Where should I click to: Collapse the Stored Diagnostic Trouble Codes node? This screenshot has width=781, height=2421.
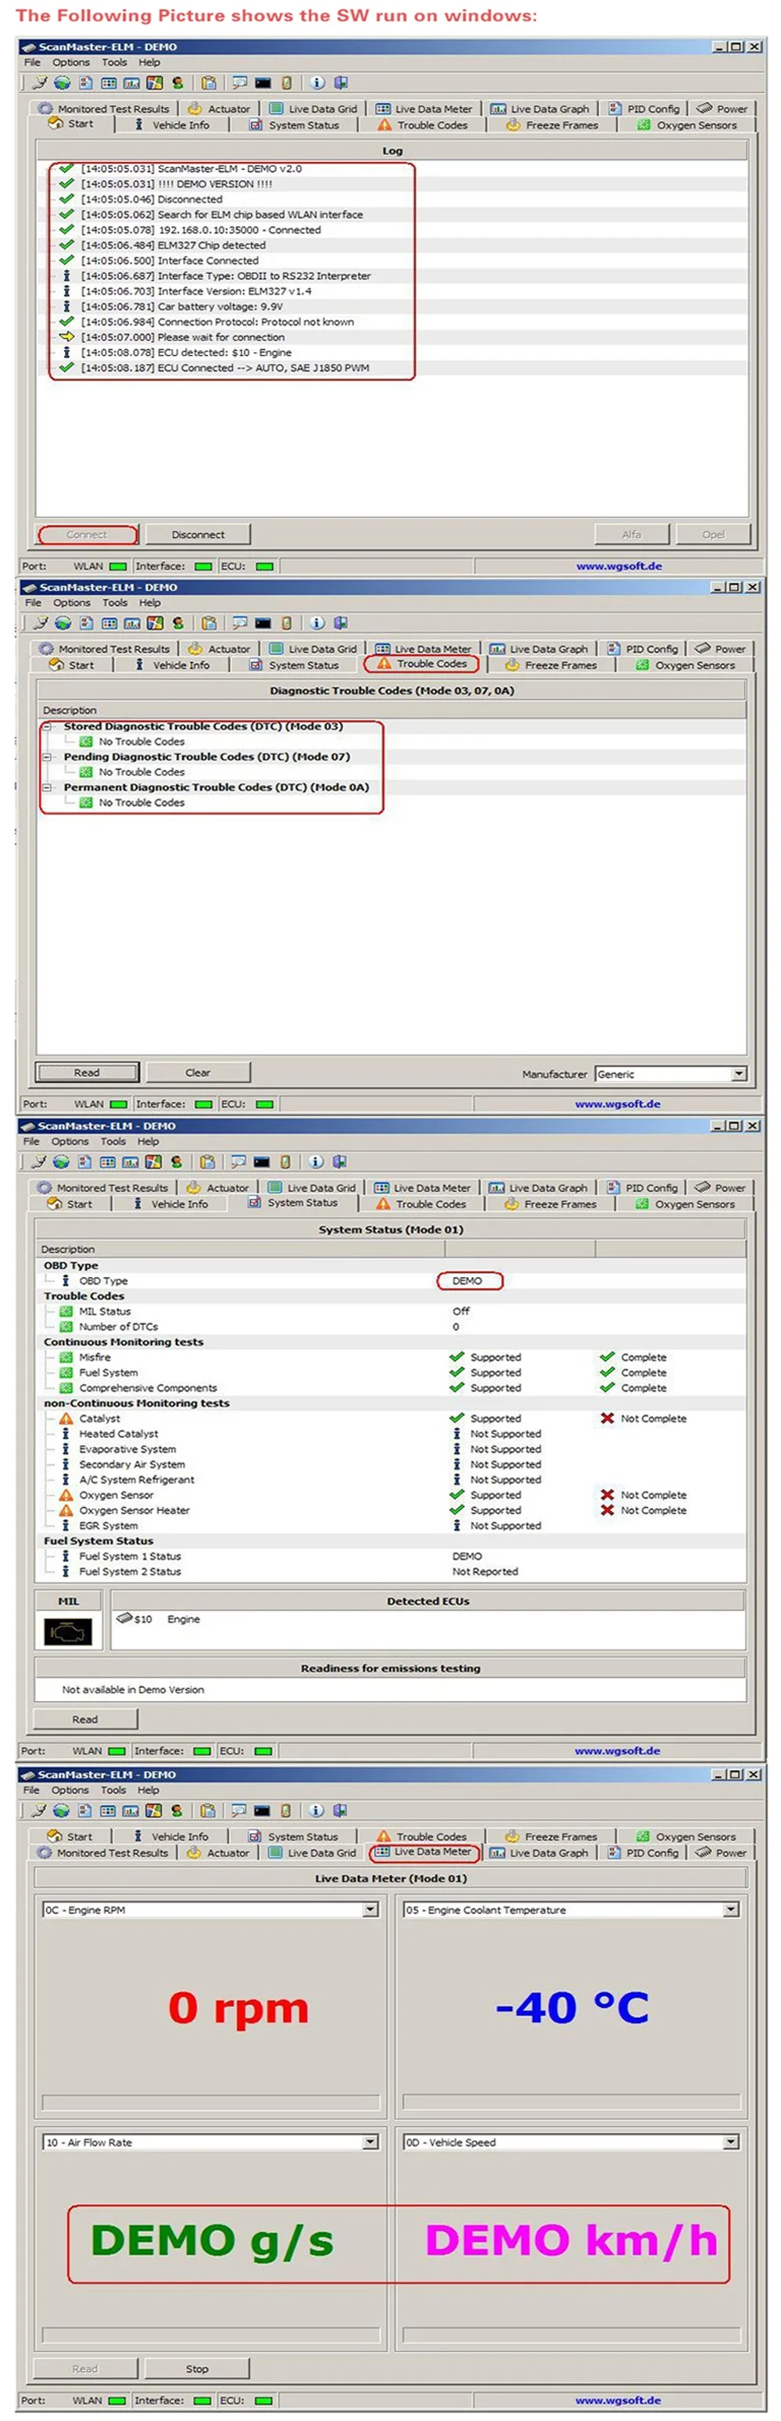point(46,726)
